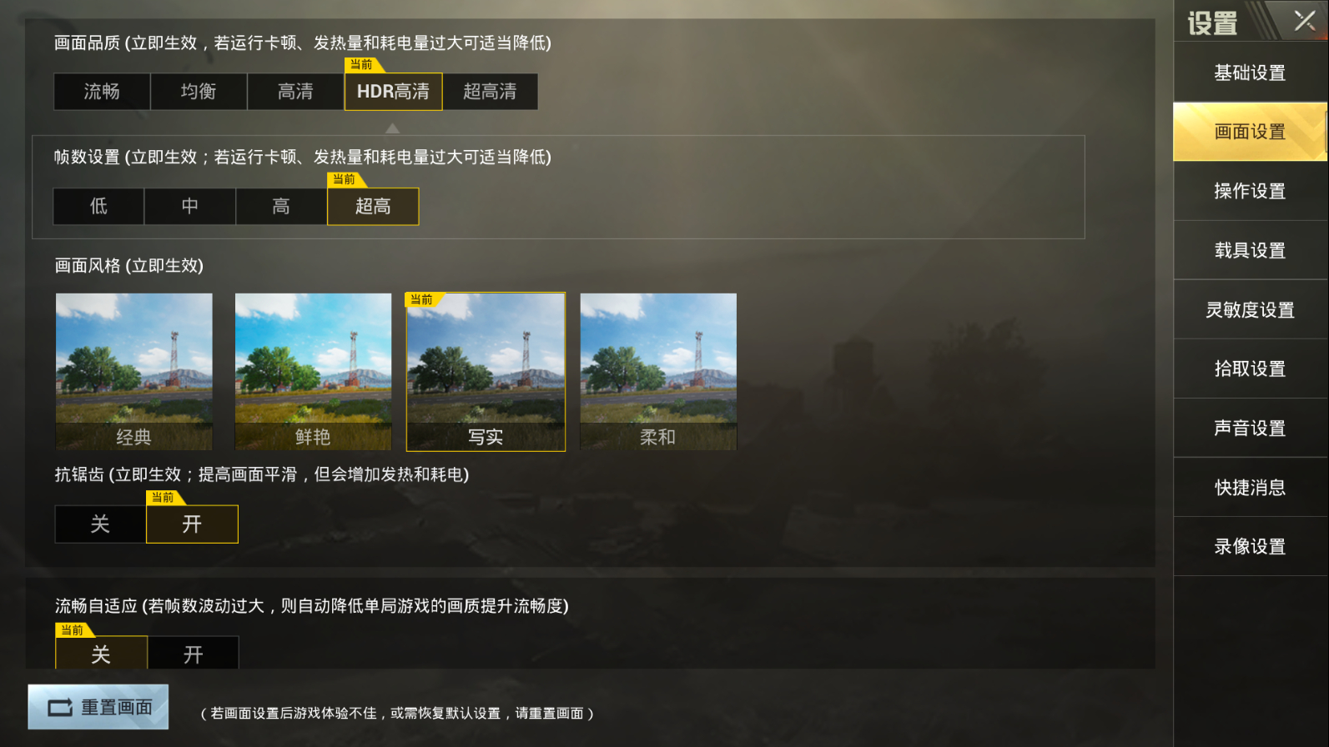The height and width of the screenshot is (747, 1329).
Task: Set frame rate to 低
Action: pyautogui.click(x=98, y=207)
